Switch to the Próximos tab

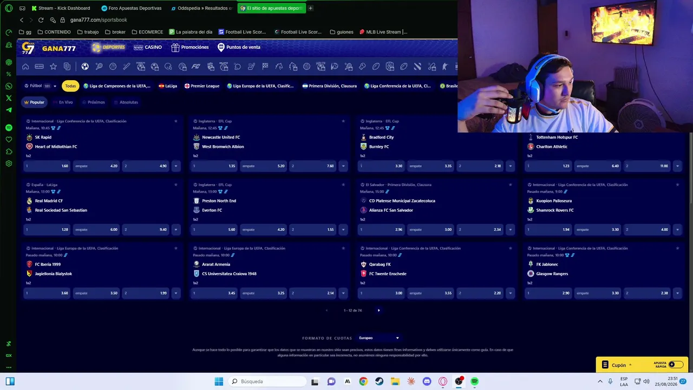tap(94, 102)
